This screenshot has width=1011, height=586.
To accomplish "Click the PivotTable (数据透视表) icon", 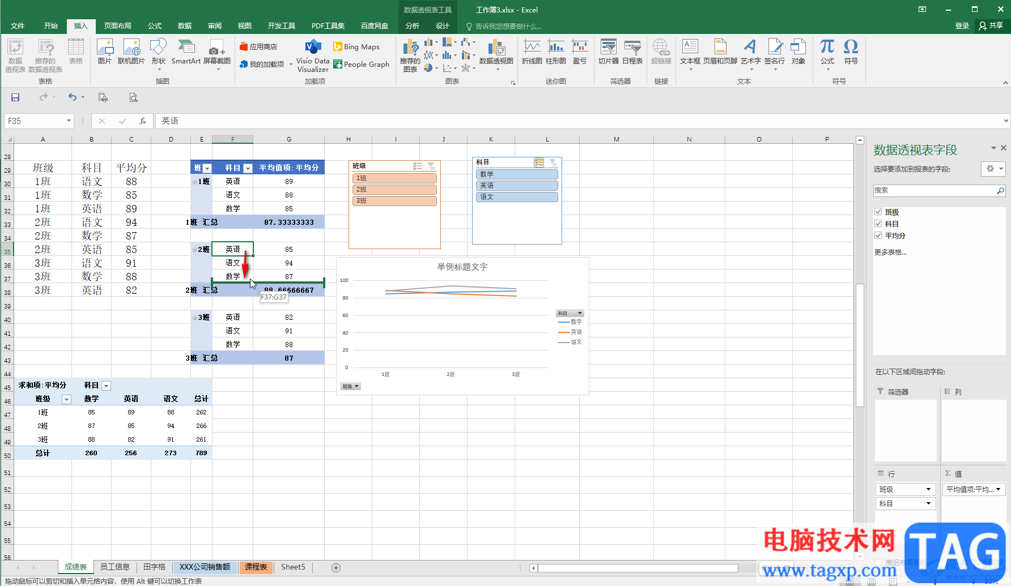I will coord(15,55).
